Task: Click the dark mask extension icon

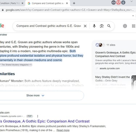Action: tap(114, 3)
